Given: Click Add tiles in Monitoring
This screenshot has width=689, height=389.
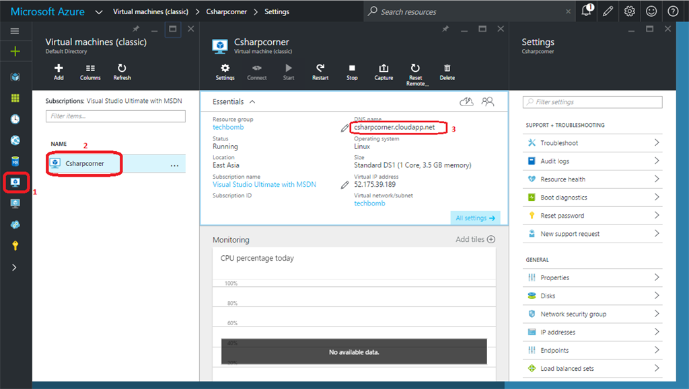Looking at the screenshot, I should coord(475,239).
